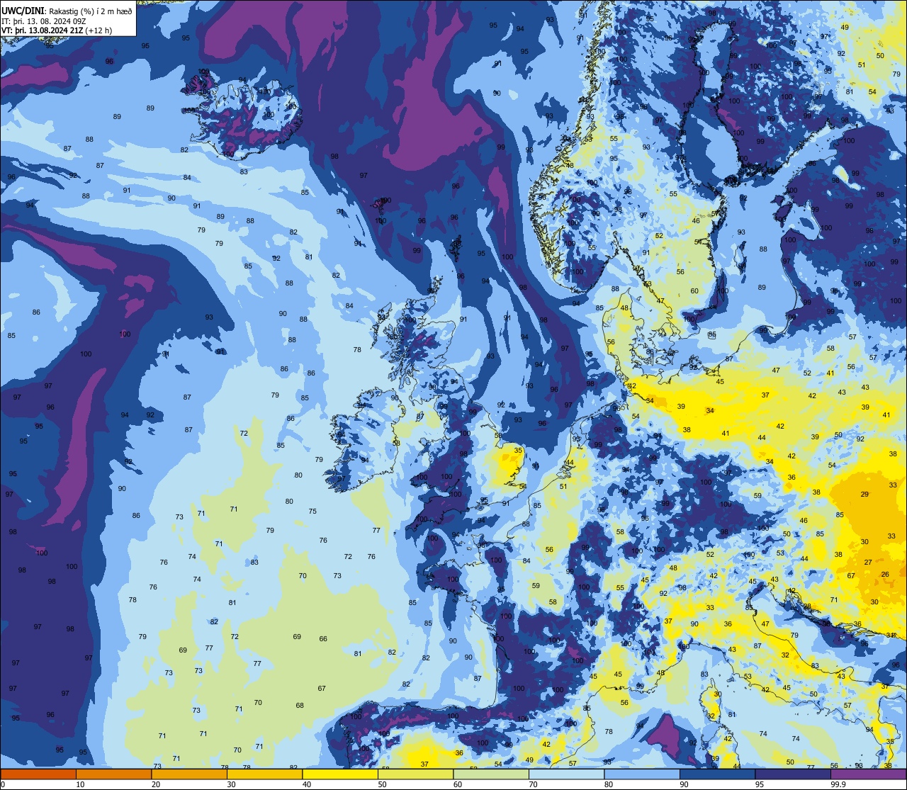Select the legend swatch between 30 and 40

coord(264,774)
